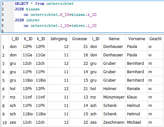Image resolution: width=164 pixels, height=127 pixels.
Task: Click 'klasse' table name on line 2
Action: pos(33,9)
